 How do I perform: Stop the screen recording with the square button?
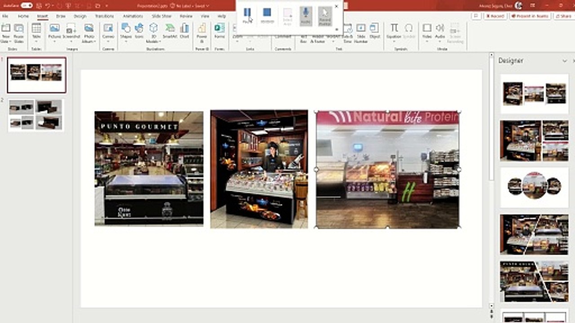click(x=267, y=15)
